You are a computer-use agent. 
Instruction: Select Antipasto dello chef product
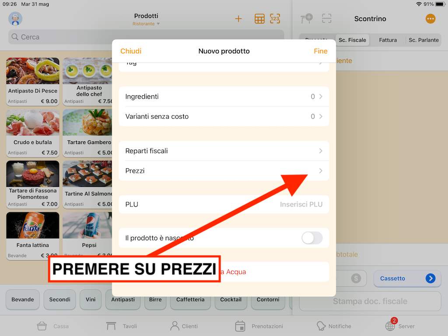pos(87,82)
